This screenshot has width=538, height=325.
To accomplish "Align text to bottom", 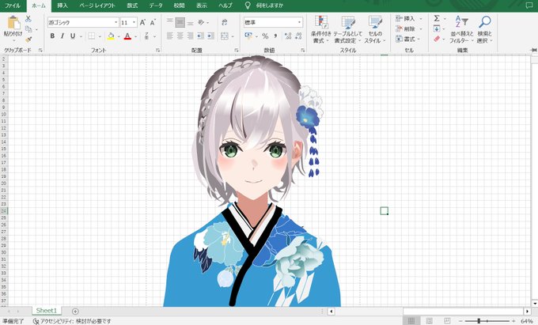I will tap(191, 23).
